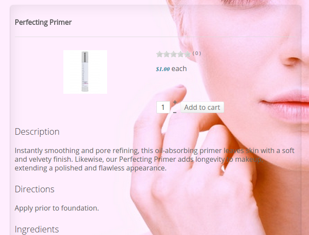Increase quantity with the plus icon
Image resolution: width=309 pixels, height=235 pixels.
pyautogui.click(x=175, y=102)
